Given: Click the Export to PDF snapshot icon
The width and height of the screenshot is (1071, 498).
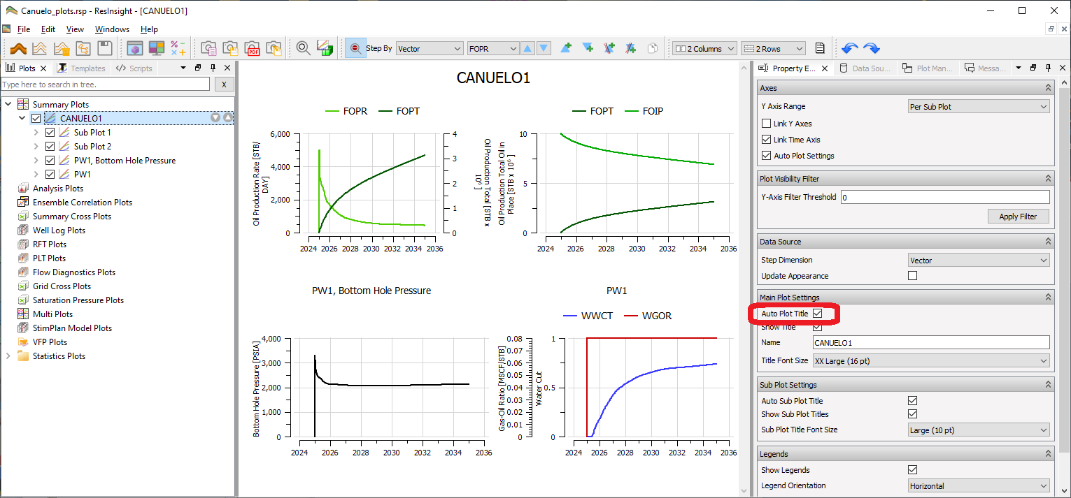Looking at the screenshot, I should [253, 48].
